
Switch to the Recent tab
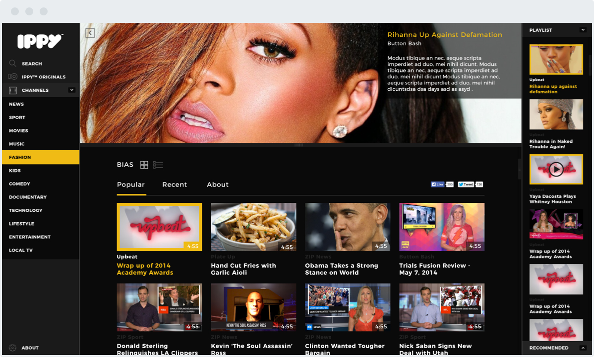[x=175, y=184]
